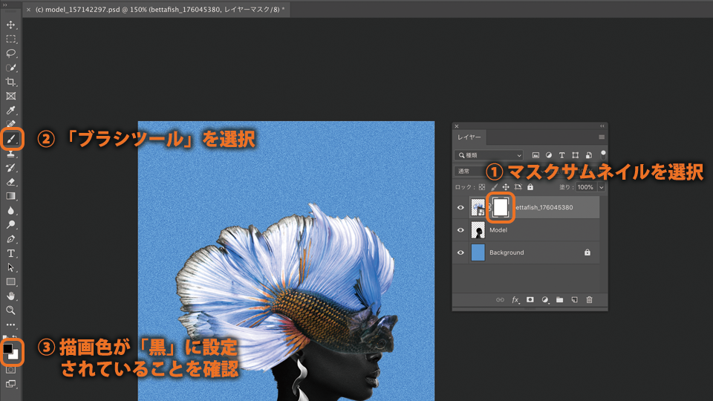Screen dimensions: 713x401
Task: Select the Rectangle shape tool
Action: (x=10, y=282)
